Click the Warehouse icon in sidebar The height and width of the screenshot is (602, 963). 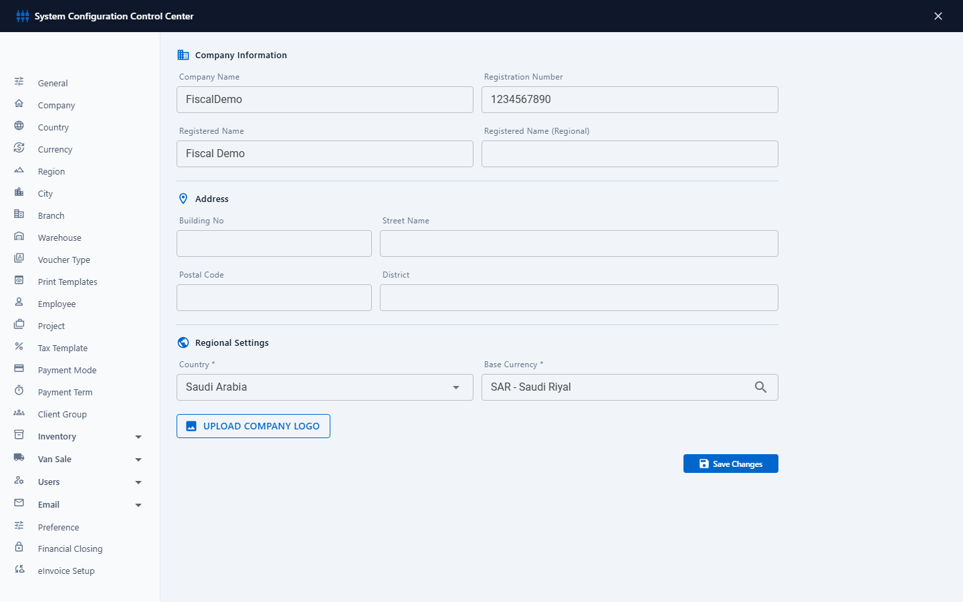click(x=19, y=236)
